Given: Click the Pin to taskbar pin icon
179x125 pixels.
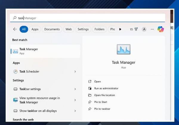Looking at the screenshot, I should click(x=90, y=109).
